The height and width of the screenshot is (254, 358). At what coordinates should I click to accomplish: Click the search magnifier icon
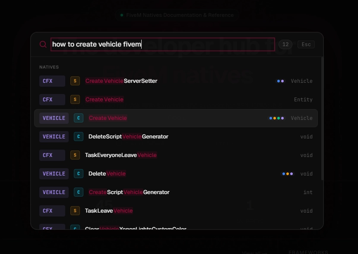(x=43, y=44)
